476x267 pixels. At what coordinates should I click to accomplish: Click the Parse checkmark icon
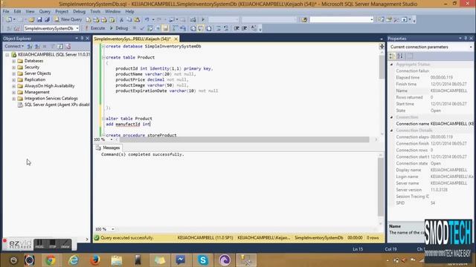coord(142,28)
